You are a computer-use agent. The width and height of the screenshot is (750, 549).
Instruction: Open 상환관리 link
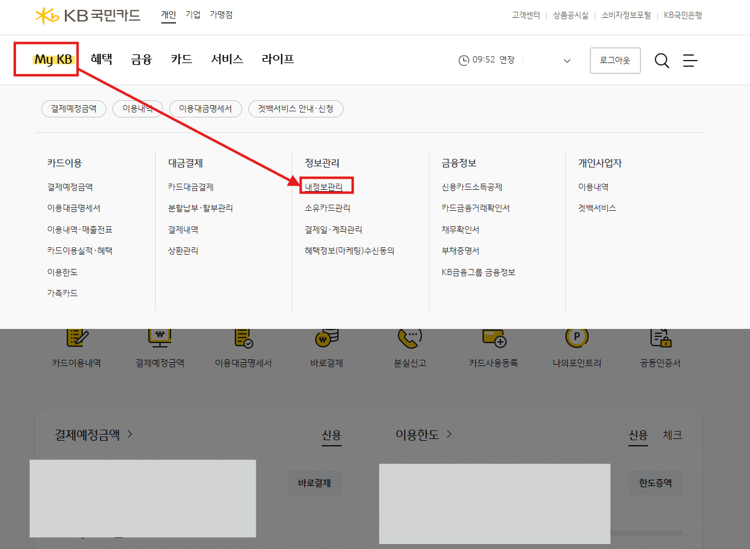point(183,250)
